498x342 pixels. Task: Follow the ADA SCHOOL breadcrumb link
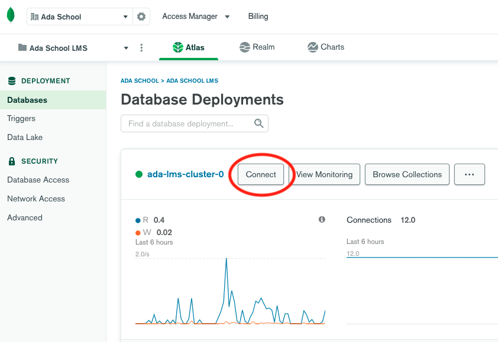click(140, 80)
